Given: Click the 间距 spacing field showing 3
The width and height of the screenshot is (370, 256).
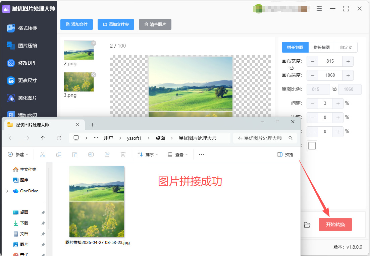Looking at the screenshot, I should pos(325,104).
